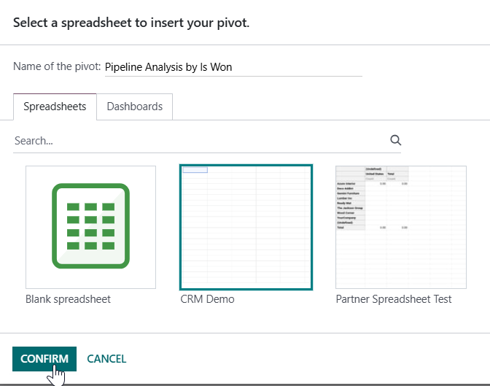Confirm the pivot insertion
This screenshot has height=386, width=490.
pyautogui.click(x=44, y=359)
